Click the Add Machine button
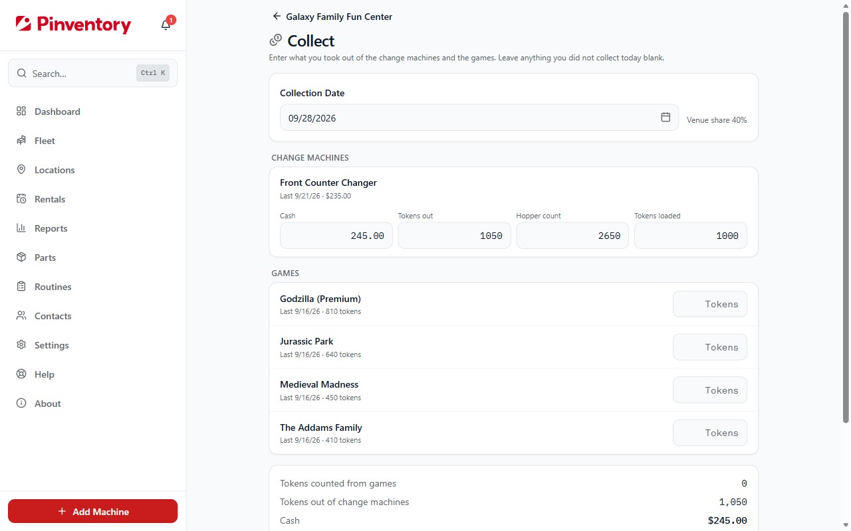 92,512
